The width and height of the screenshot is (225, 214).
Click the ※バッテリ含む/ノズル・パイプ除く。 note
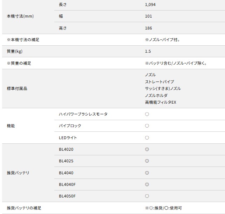176,63
